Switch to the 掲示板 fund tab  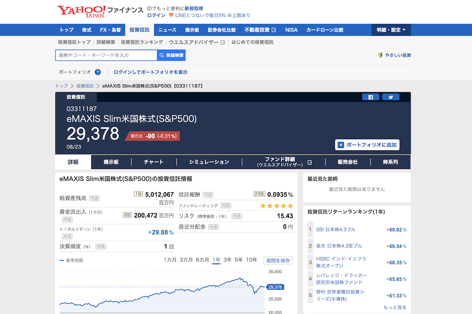pyautogui.click(x=111, y=162)
